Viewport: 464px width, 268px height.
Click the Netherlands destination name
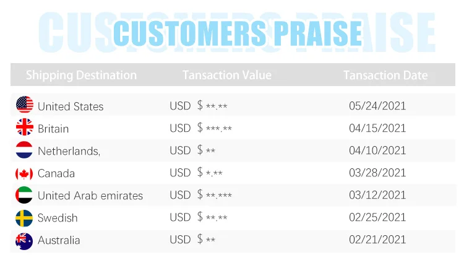point(69,151)
